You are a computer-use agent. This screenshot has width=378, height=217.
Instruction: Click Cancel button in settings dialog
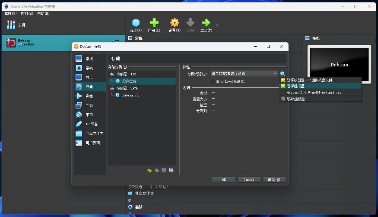pos(249,180)
